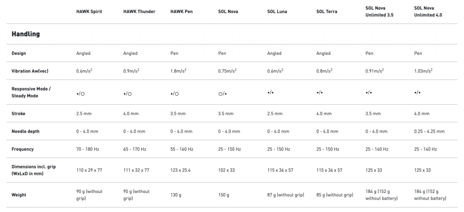Select the HAWK Thunder column header
The image size is (464, 212).
click(x=140, y=11)
